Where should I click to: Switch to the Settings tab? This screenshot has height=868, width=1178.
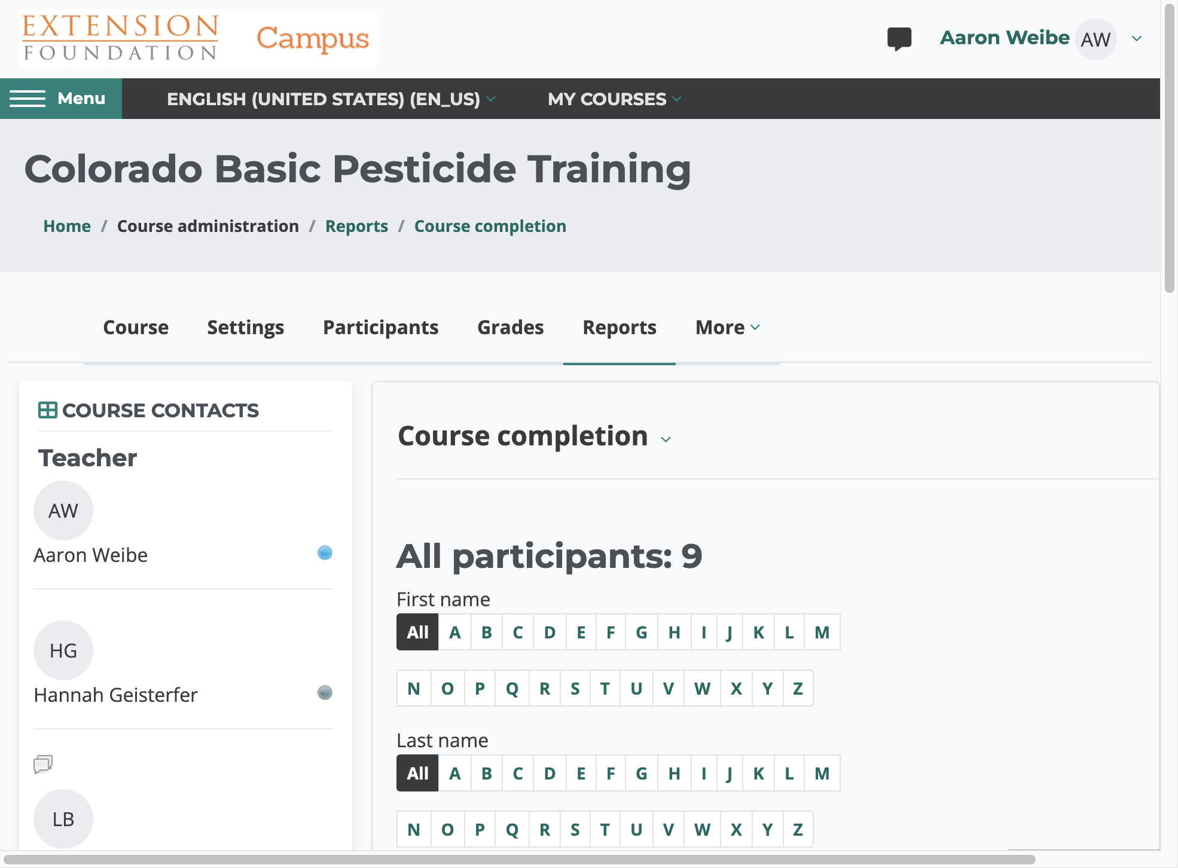tap(246, 328)
